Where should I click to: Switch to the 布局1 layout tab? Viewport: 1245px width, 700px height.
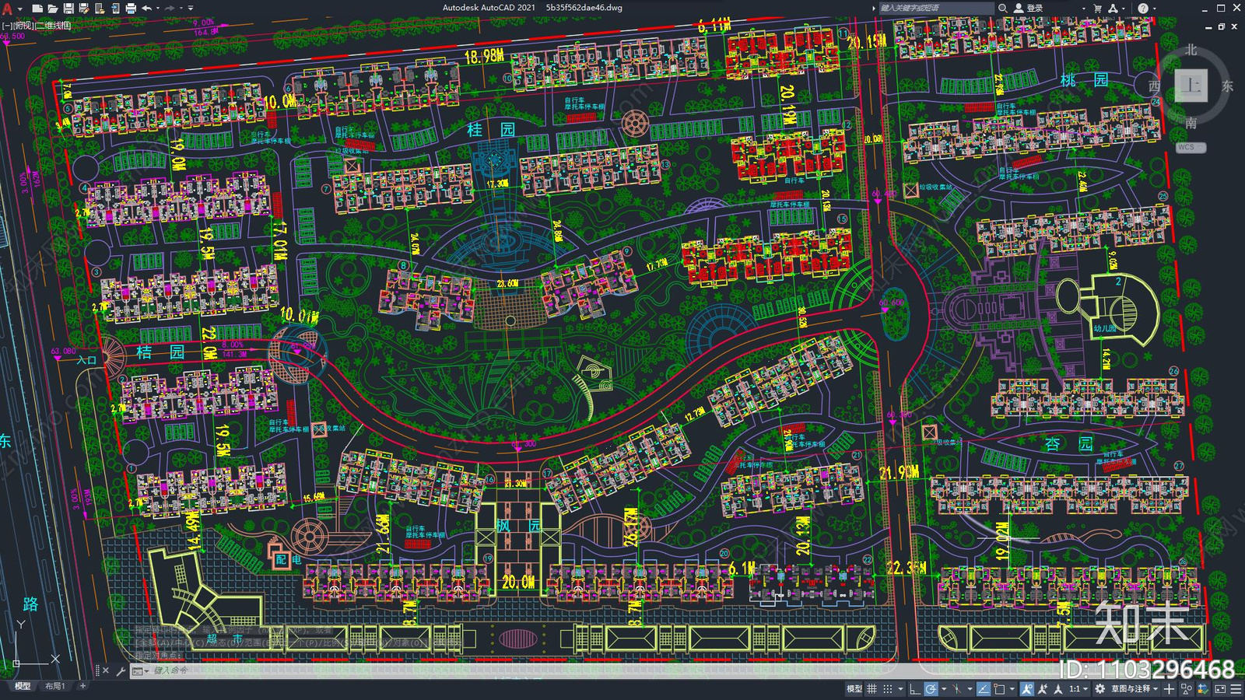click(x=54, y=686)
